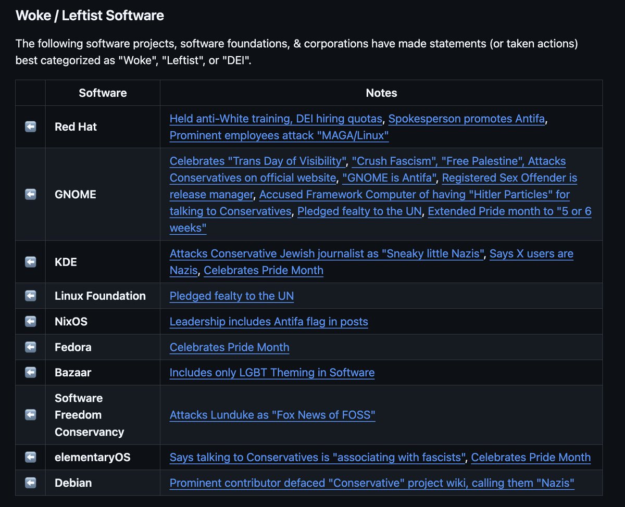Click the arrow icon beside Linux Foundation
This screenshot has height=507, width=625.
tap(30, 296)
